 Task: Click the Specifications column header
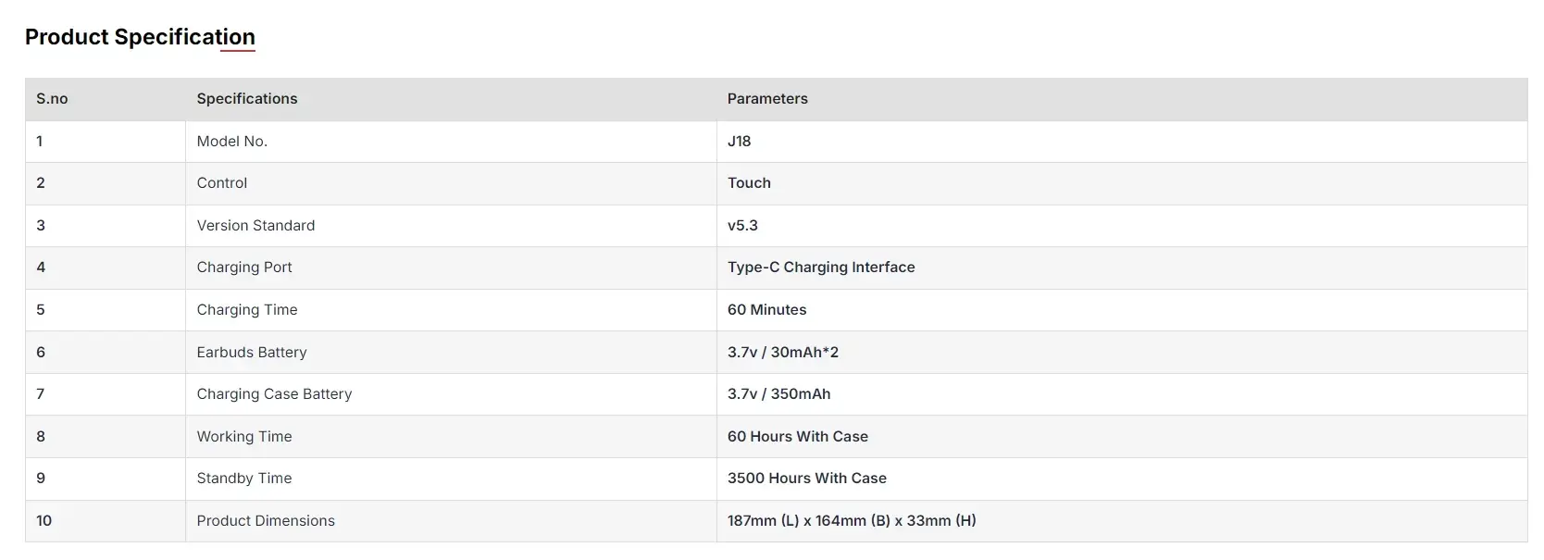coord(247,99)
